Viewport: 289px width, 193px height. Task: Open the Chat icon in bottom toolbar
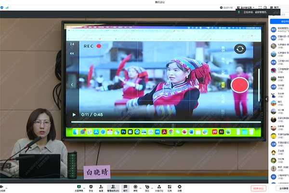[x=125, y=186]
